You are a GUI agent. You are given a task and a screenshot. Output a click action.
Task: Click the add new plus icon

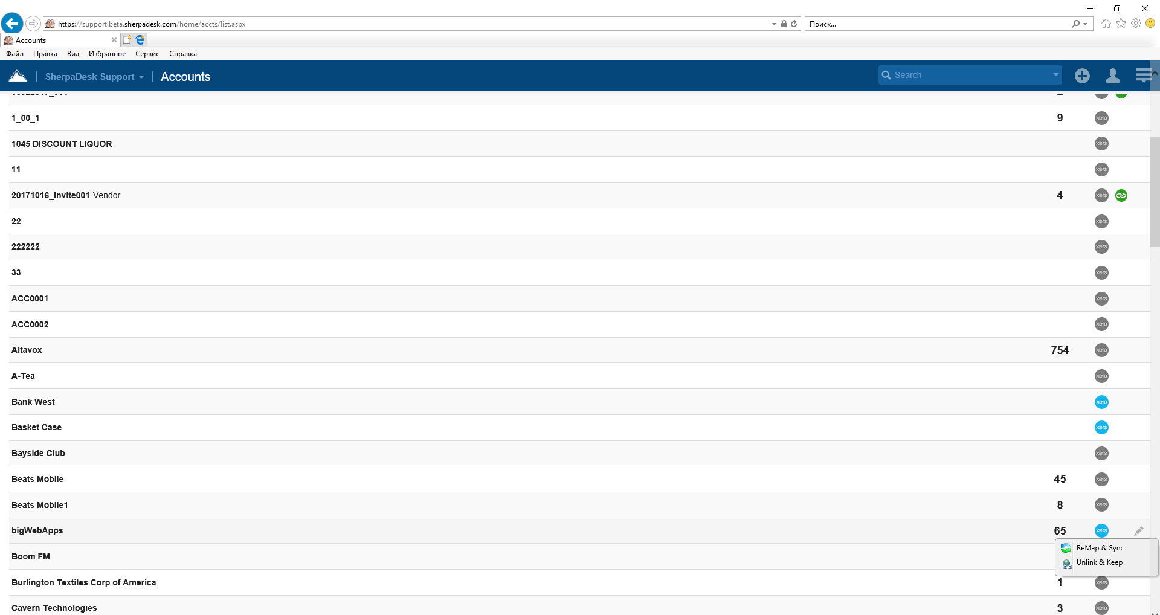[x=1082, y=76]
